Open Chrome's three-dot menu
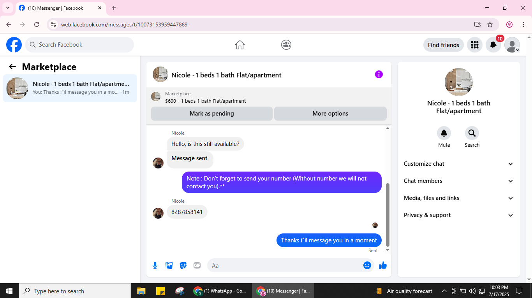 tap(523, 25)
